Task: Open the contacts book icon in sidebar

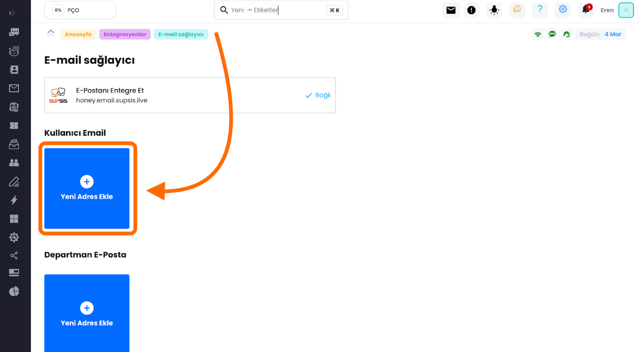Action: pos(14,70)
